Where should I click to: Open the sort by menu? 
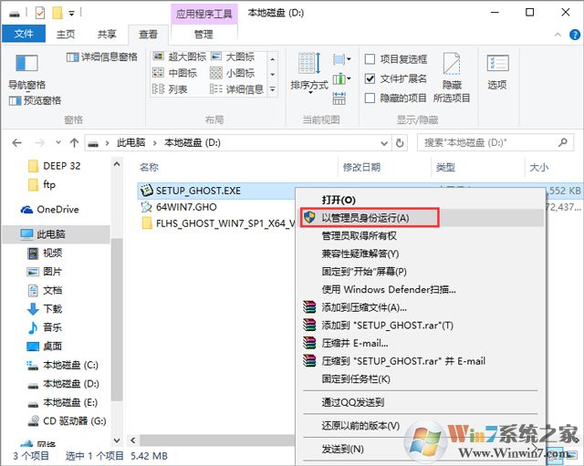[309, 72]
